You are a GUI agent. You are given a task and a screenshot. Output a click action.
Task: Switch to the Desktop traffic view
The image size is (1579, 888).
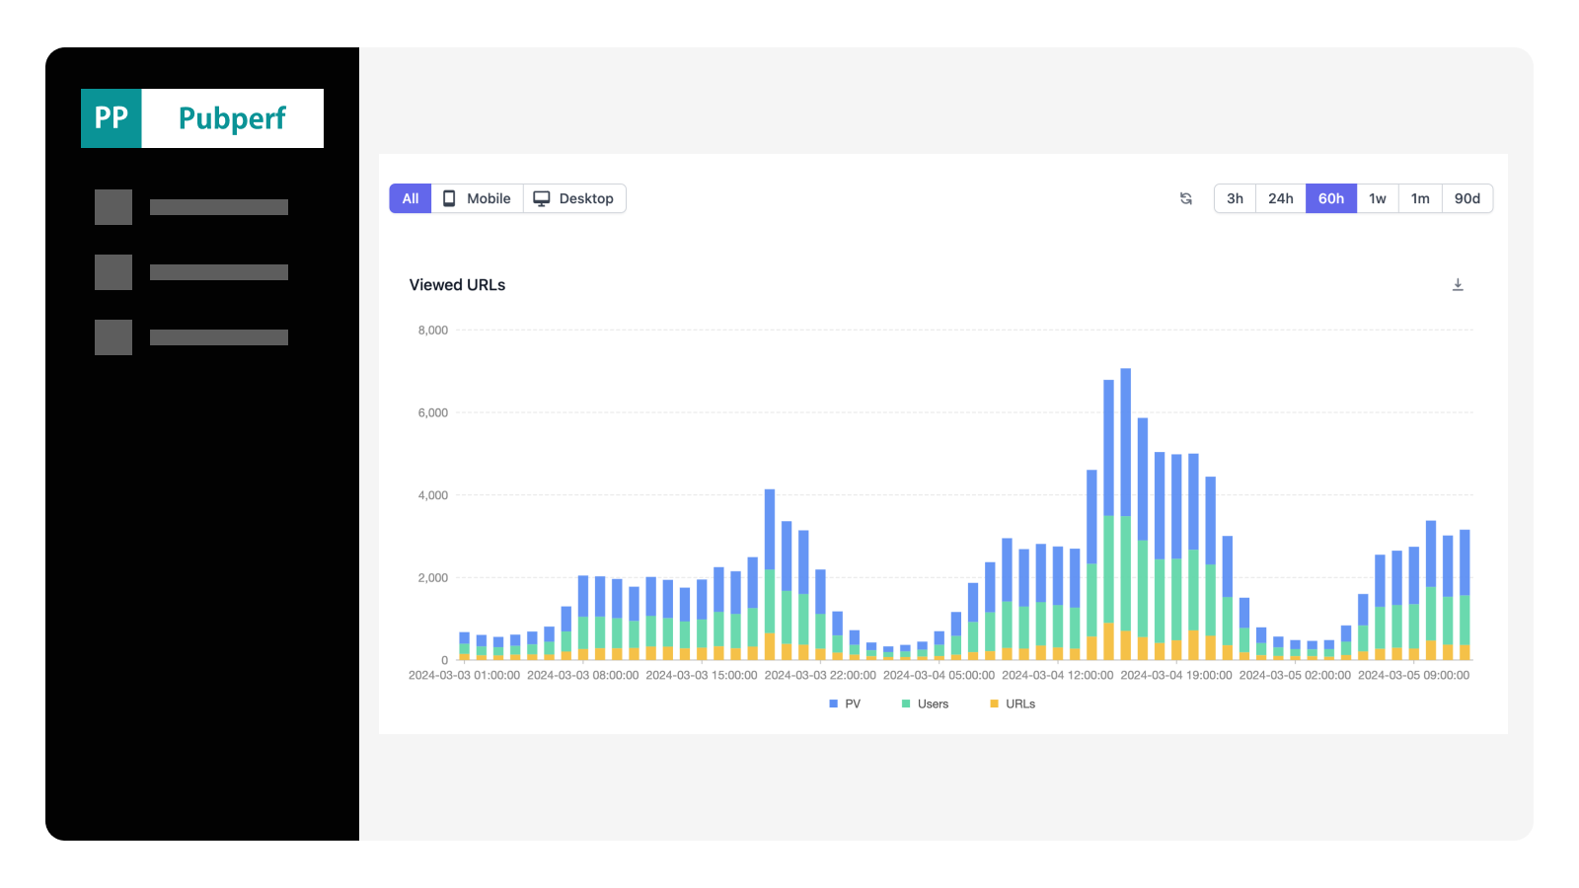click(575, 198)
